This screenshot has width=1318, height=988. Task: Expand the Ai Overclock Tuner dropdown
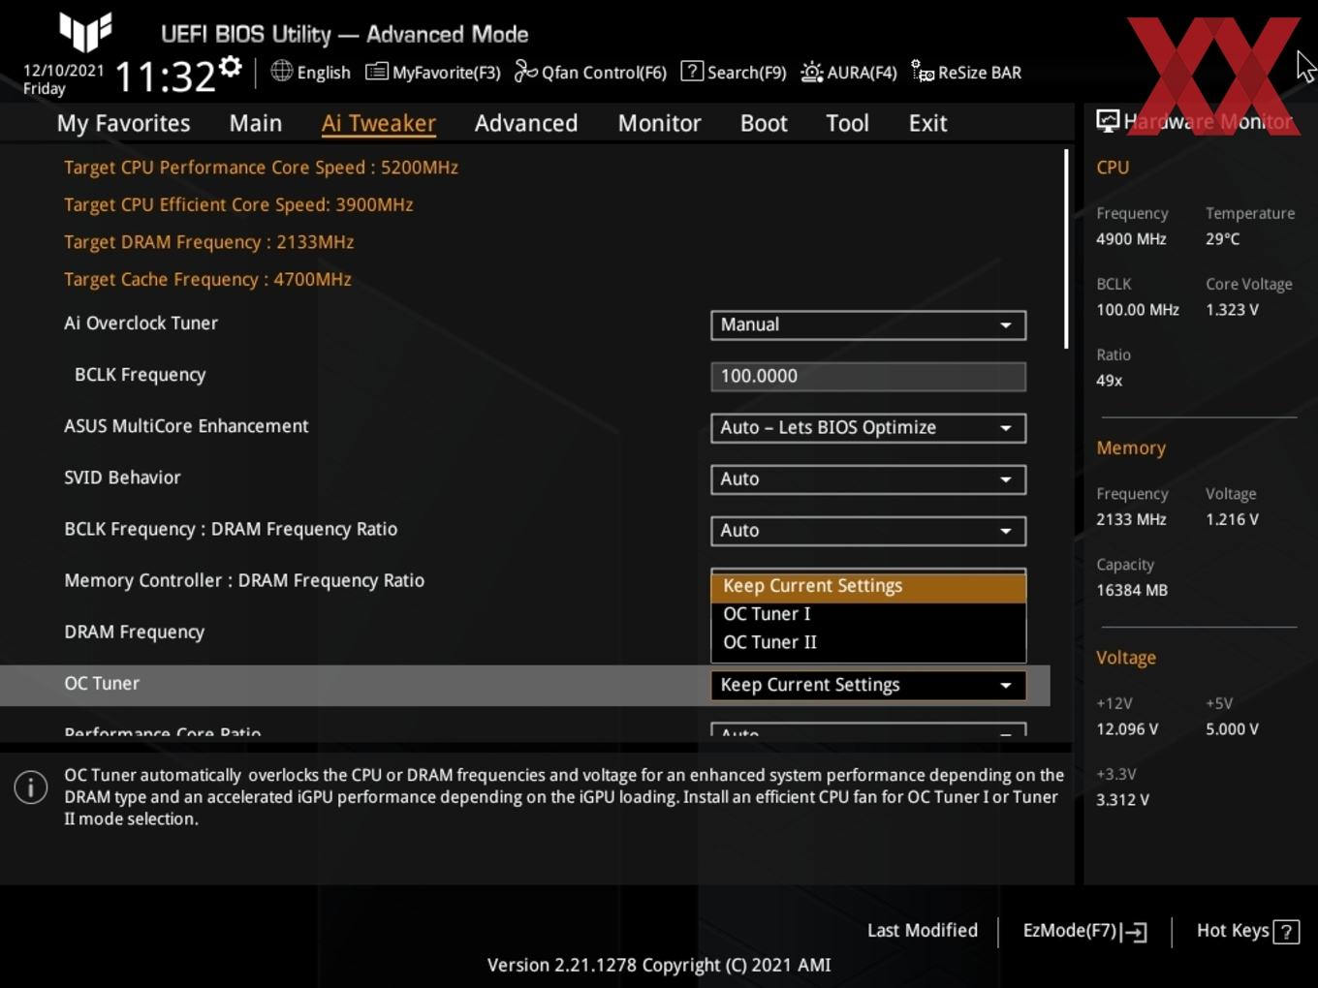coord(868,325)
